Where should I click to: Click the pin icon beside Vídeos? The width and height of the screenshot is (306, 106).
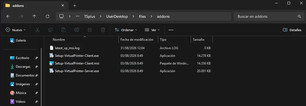point(36,102)
